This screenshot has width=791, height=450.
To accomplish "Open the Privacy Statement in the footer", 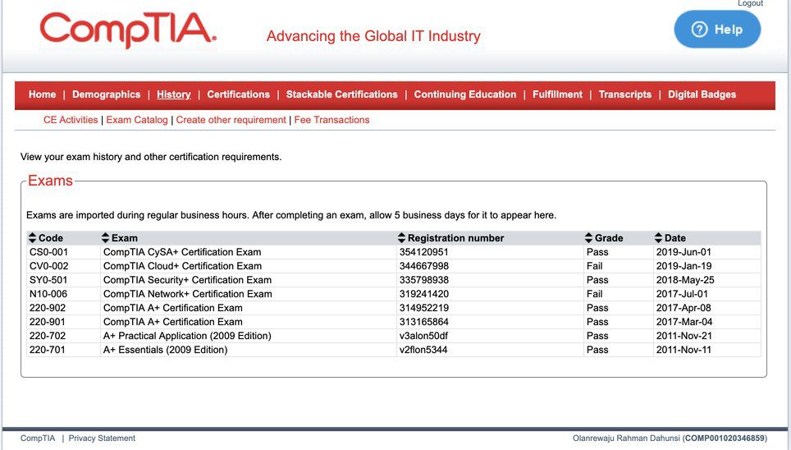I will [x=102, y=439].
